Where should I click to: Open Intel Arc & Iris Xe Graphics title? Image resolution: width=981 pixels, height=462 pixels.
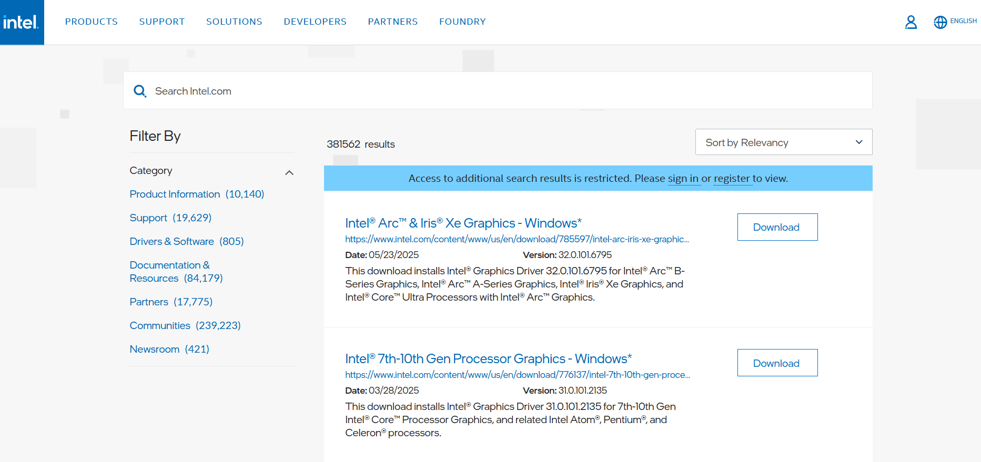pyautogui.click(x=463, y=223)
